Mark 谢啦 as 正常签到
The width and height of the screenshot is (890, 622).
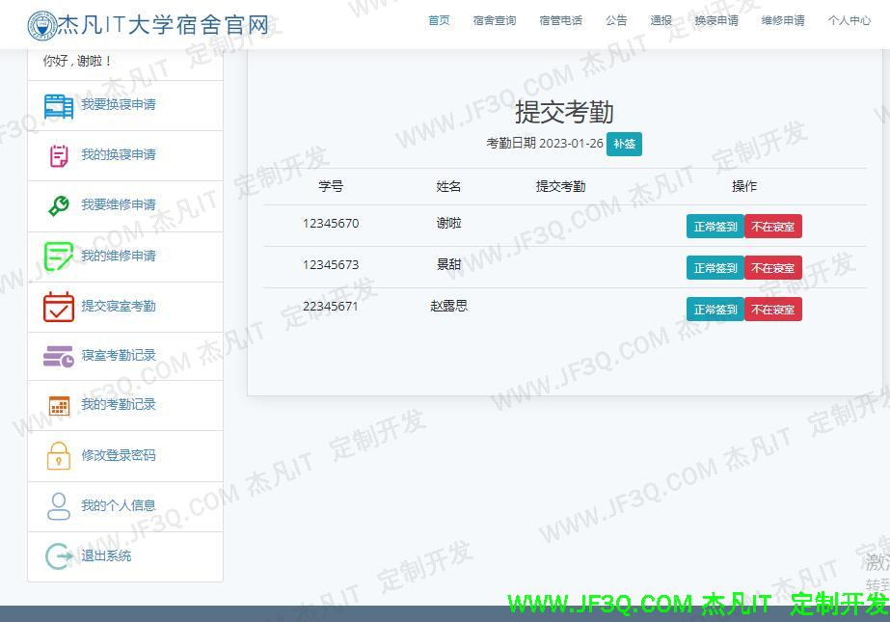click(715, 227)
